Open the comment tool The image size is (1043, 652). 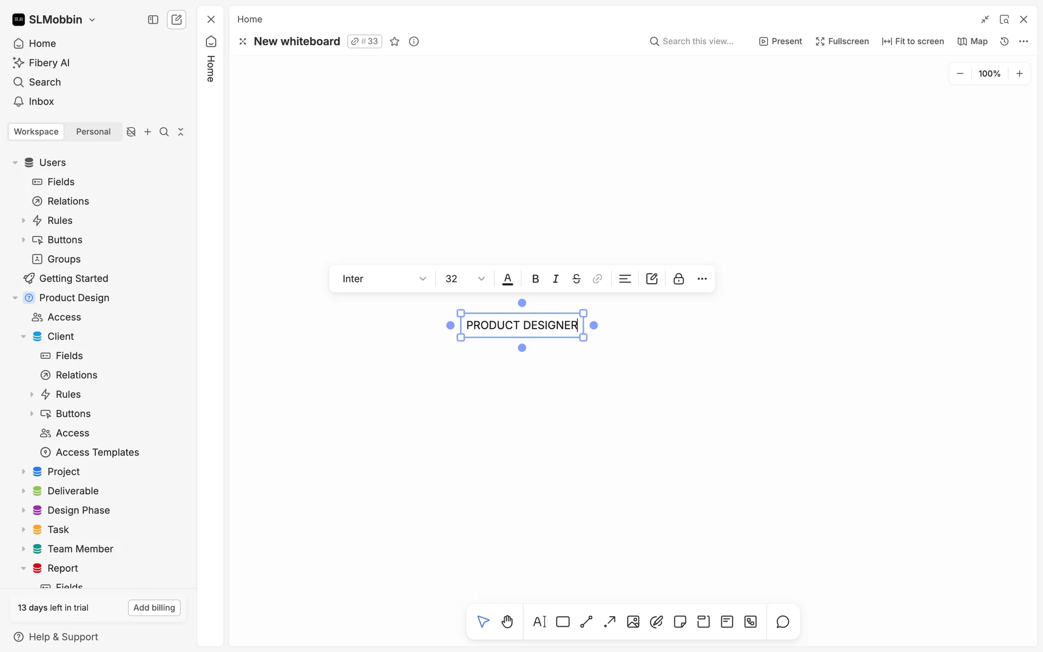click(782, 622)
